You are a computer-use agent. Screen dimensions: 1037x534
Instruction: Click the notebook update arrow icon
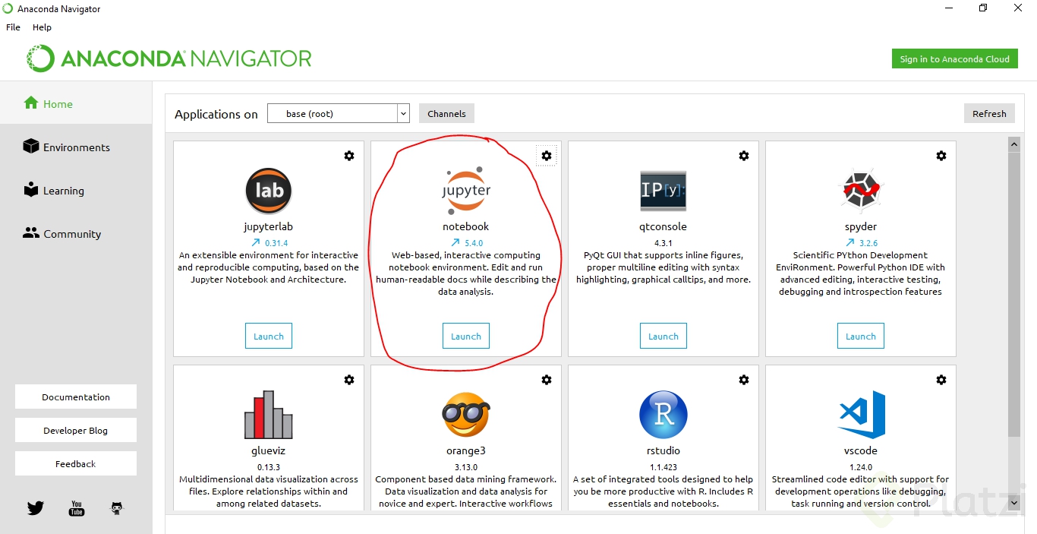click(455, 243)
